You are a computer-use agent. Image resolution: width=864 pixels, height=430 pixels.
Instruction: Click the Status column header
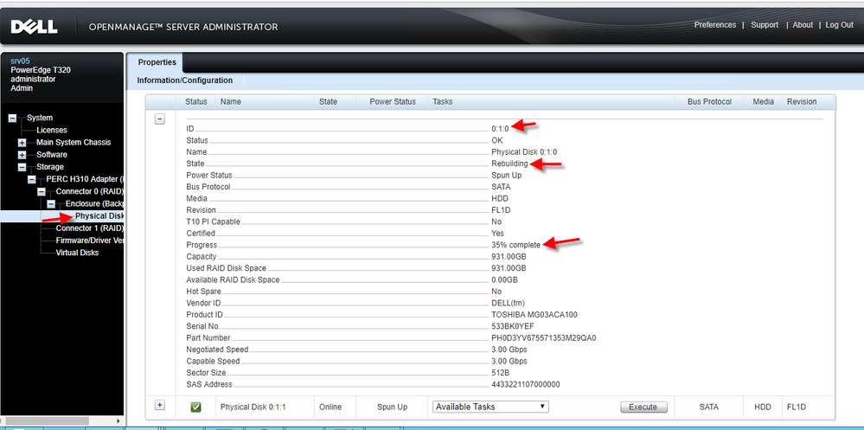[x=196, y=102]
